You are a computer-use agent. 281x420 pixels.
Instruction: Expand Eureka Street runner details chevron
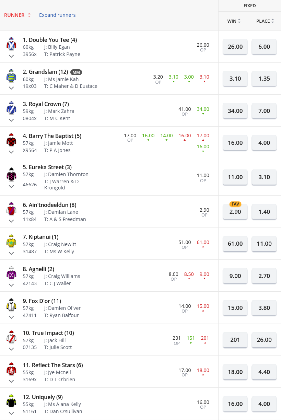11,186
